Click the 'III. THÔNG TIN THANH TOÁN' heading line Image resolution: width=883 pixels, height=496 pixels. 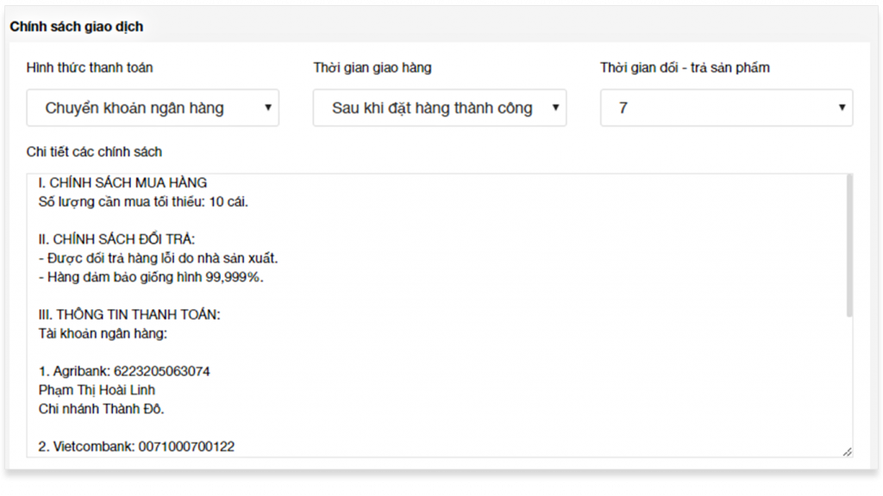[129, 314]
